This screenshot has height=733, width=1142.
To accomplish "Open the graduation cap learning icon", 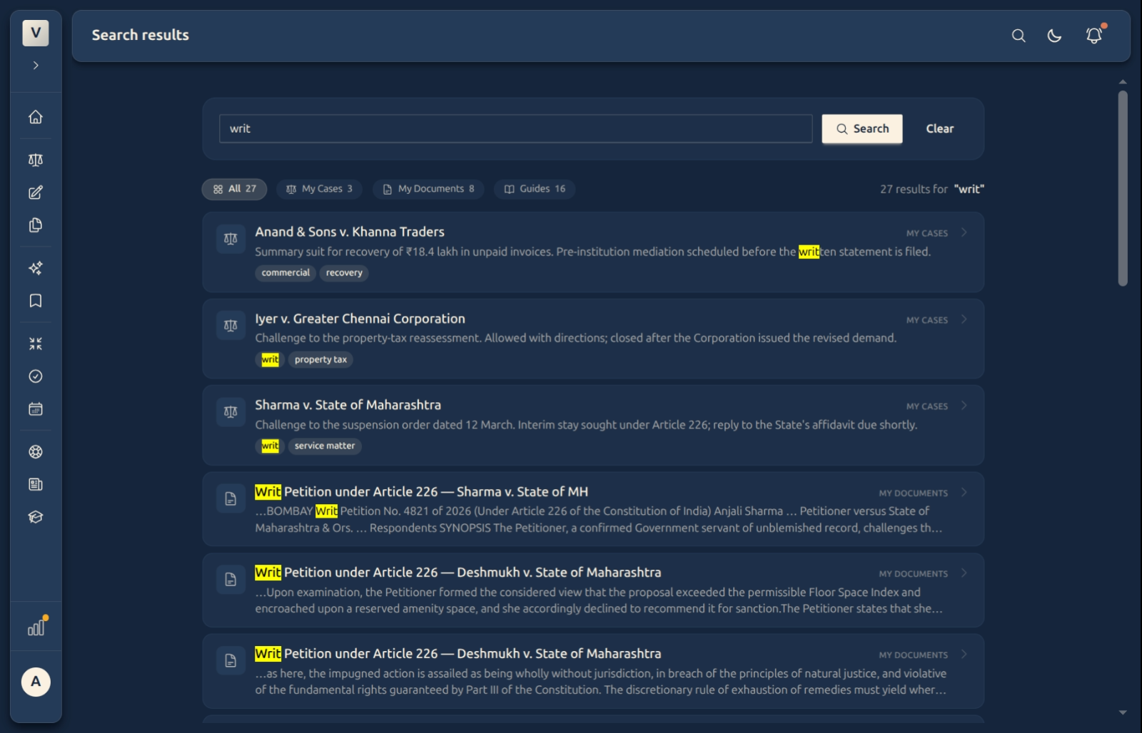I will click(36, 518).
